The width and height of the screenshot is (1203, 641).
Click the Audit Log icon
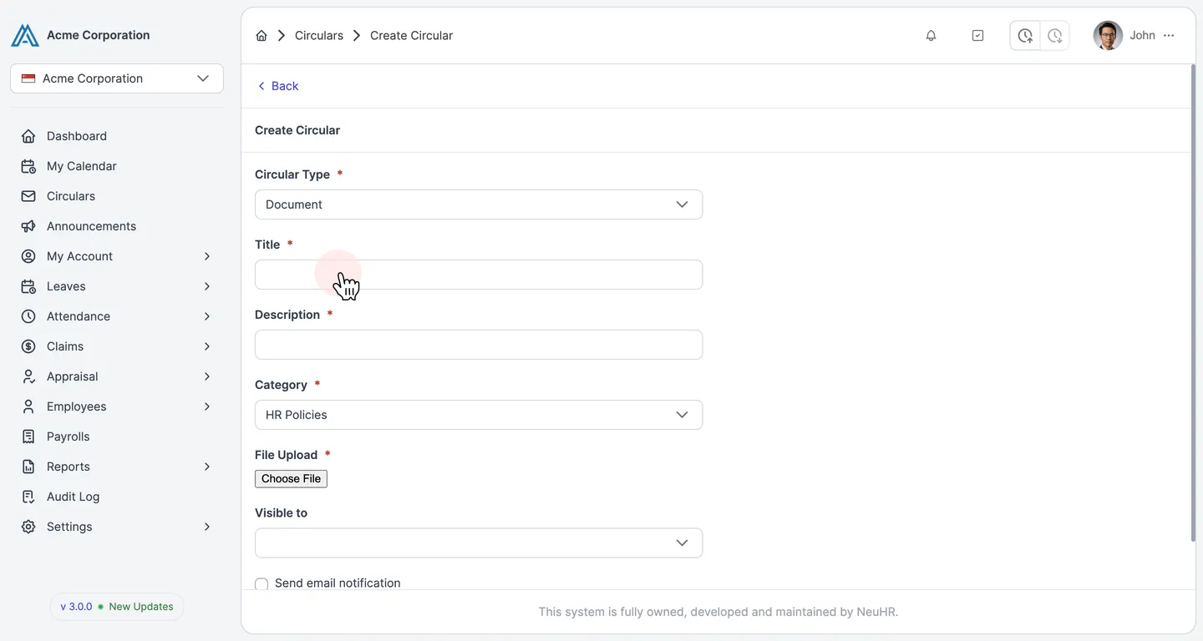pyautogui.click(x=28, y=497)
